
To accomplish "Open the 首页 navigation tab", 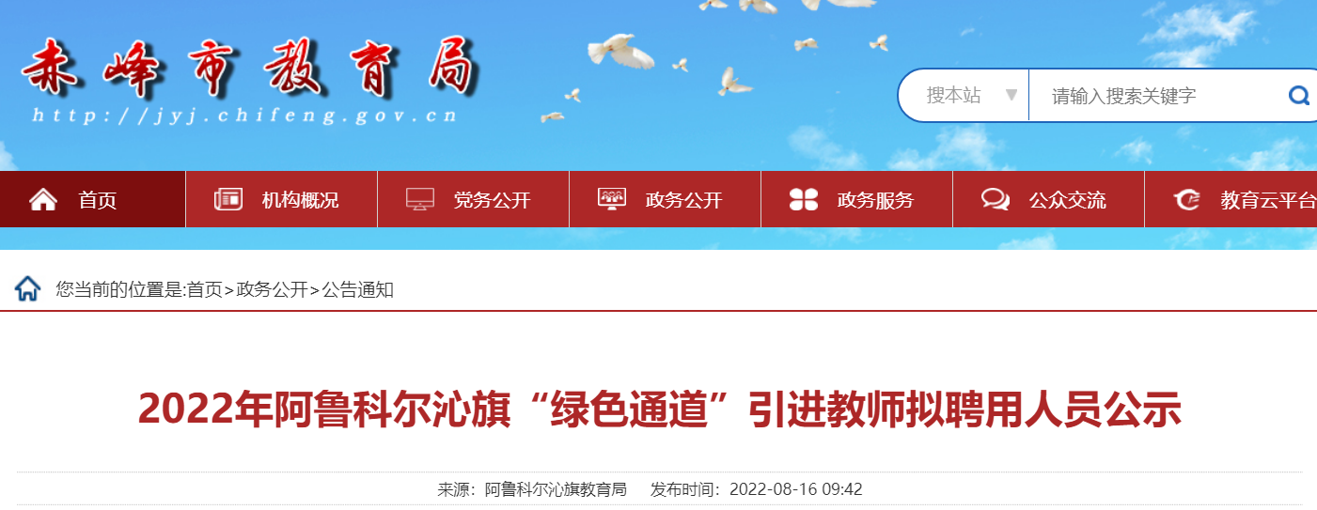I will click(93, 199).
